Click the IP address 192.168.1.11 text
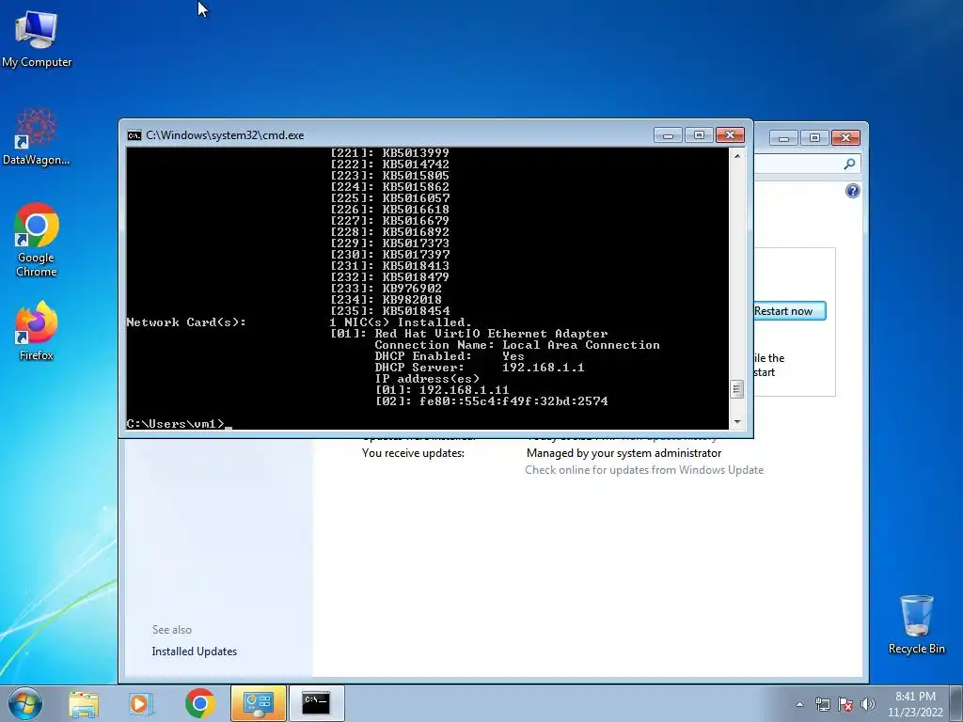The width and height of the screenshot is (963, 722). [x=465, y=390]
